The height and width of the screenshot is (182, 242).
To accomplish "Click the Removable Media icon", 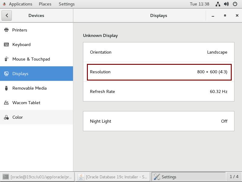I will 6,88.
